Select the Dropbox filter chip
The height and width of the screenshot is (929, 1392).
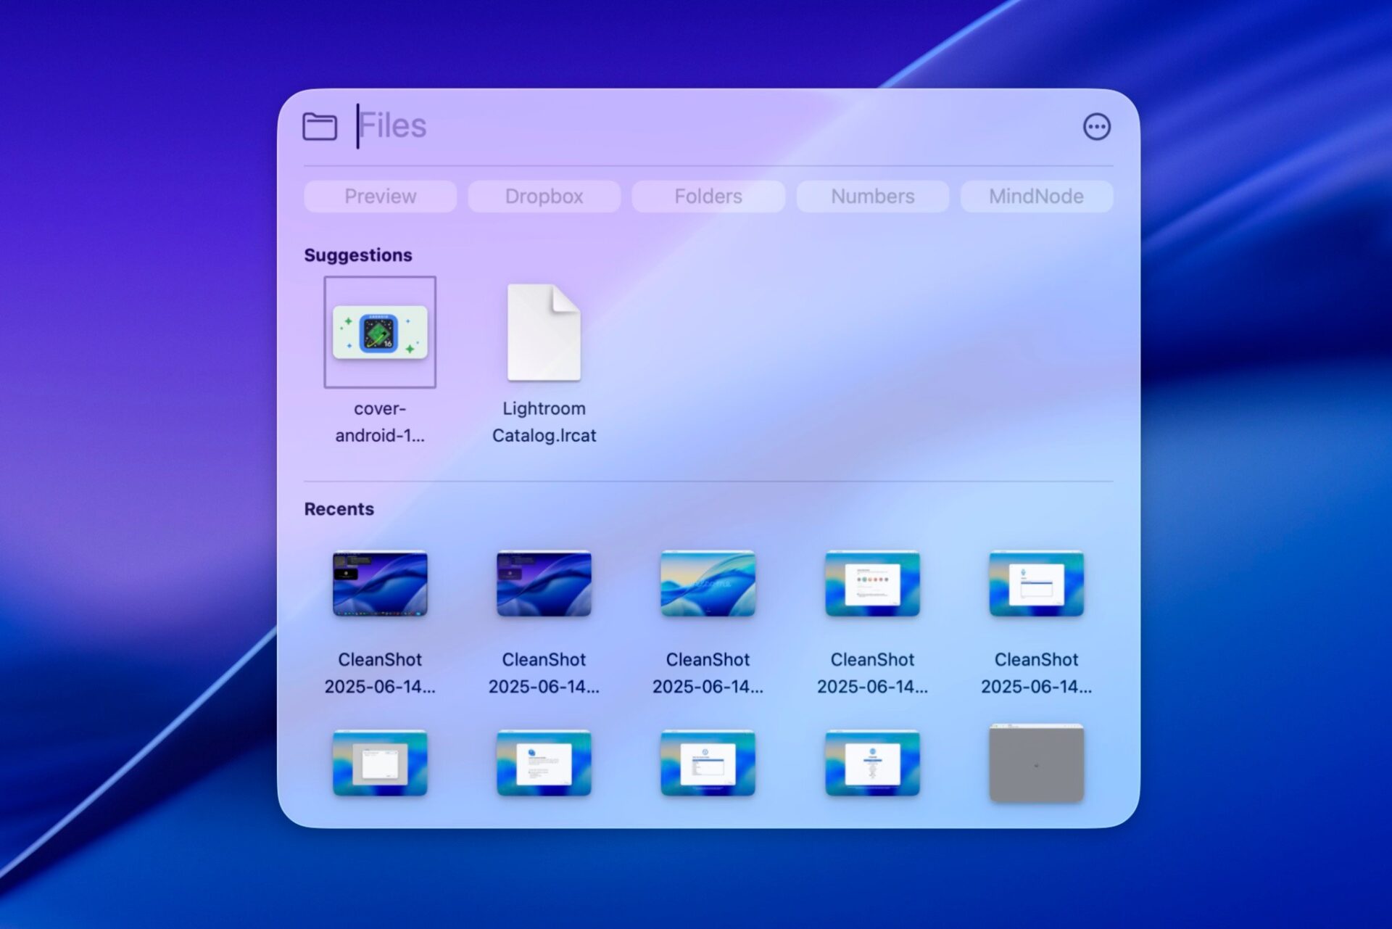pyautogui.click(x=544, y=197)
